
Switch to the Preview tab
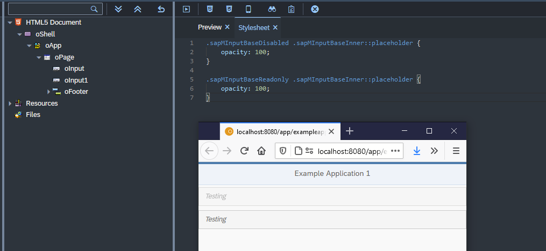[209, 27]
